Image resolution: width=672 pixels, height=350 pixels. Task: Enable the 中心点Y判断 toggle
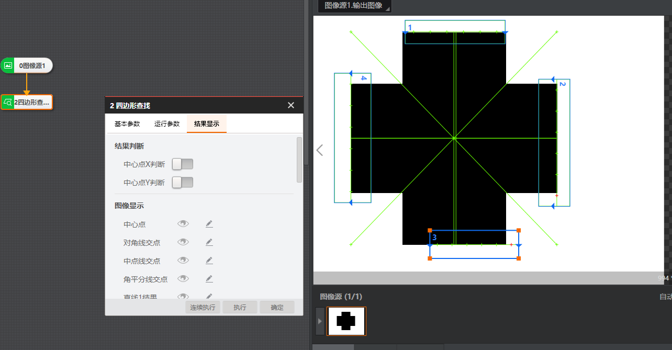click(183, 182)
